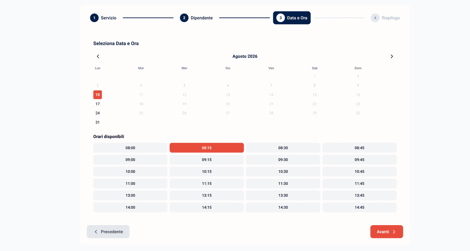Click the Agosto 2026 month title
Image resolution: width=470 pixels, height=251 pixels.
click(245, 56)
